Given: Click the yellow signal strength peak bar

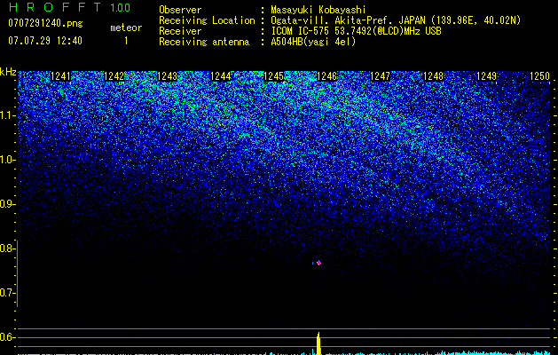Looking at the screenshot, I should [318, 343].
